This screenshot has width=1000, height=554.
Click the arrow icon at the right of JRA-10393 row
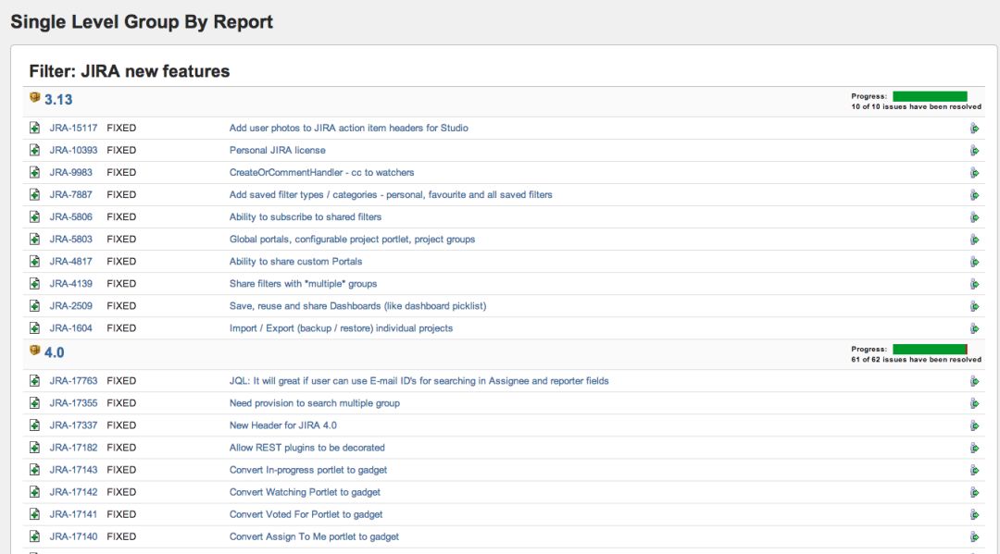click(x=974, y=151)
